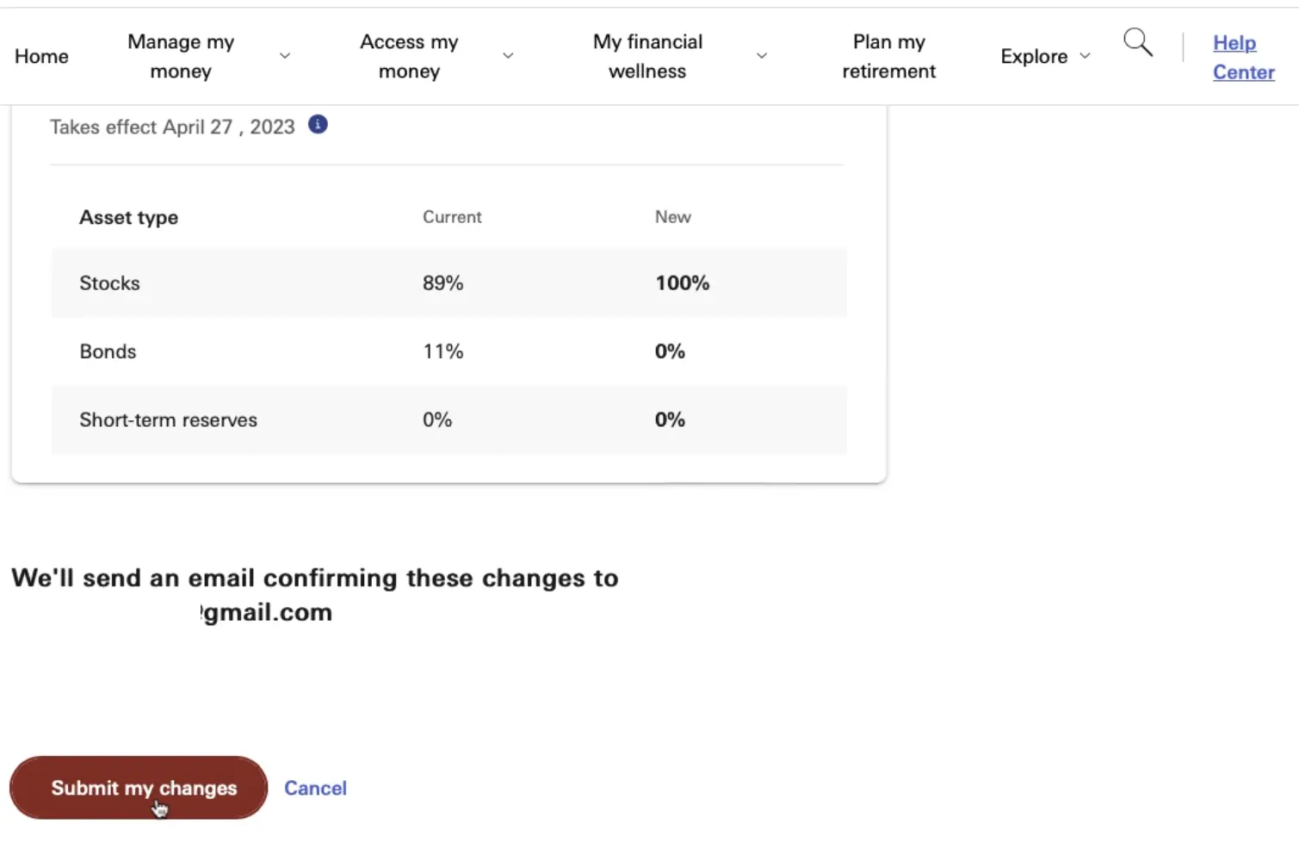
Task: Click the Submit my changes button
Action: (139, 788)
